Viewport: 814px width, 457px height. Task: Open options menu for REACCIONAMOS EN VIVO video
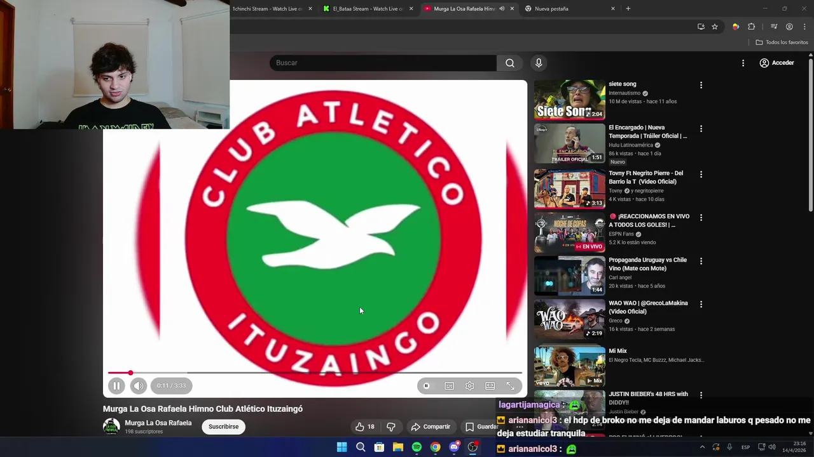[701, 218]
